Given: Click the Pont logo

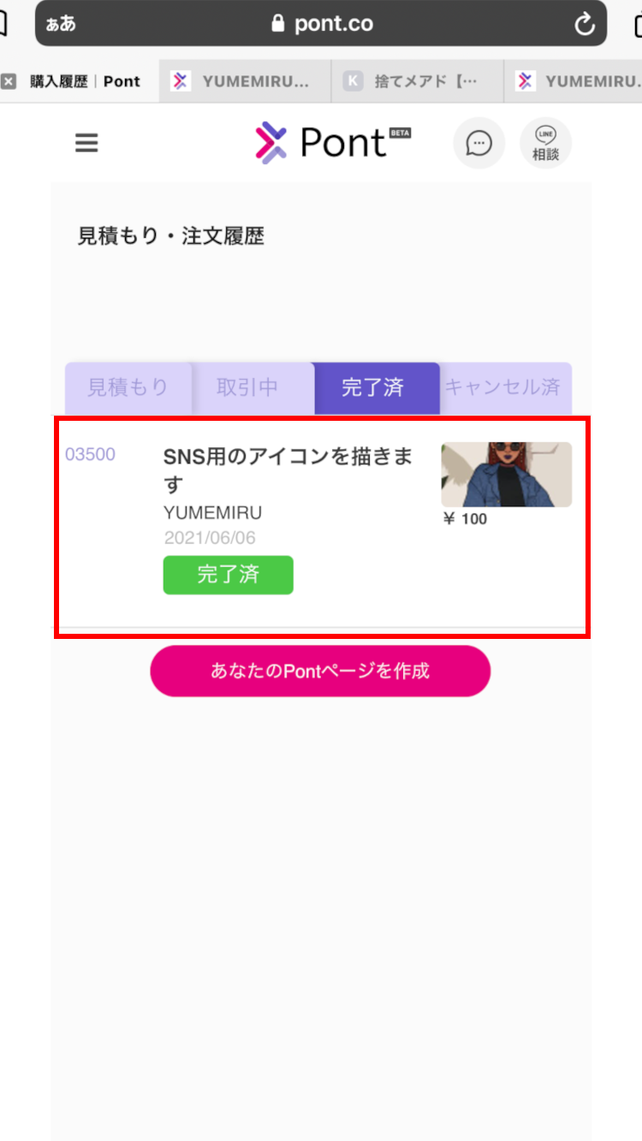Looking at the screenshot, I should (x=333, y=142).
